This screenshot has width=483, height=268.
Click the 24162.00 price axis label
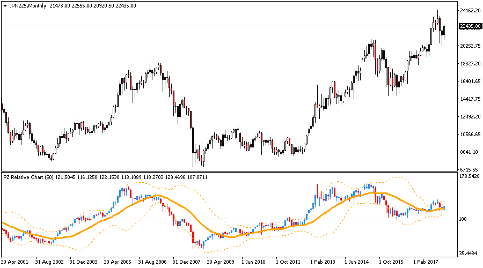click(469, 11)
